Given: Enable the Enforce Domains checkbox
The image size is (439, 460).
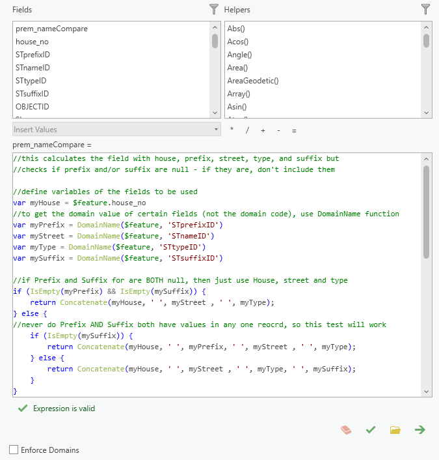Looking at the screenshot, I should click(x=14, y=450).
